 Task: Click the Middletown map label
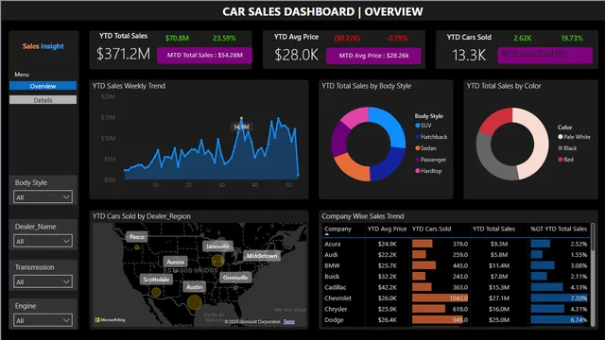[x=262, y=256]
